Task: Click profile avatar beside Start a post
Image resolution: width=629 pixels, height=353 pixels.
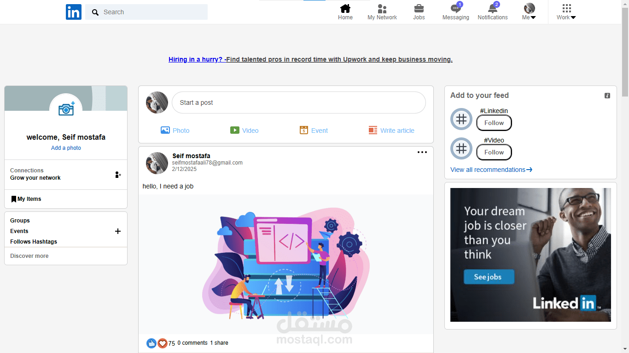Action: (157, 102)
